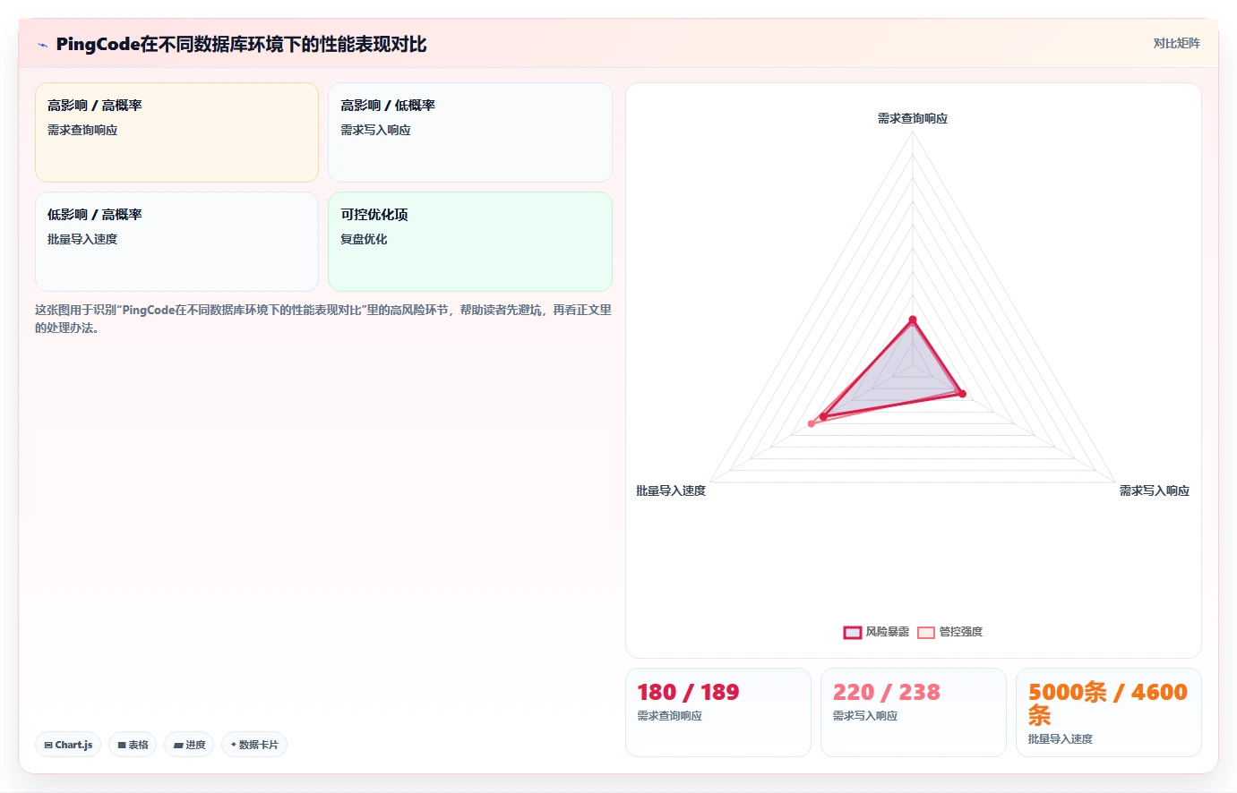Click the 批量导入速度 radar axis label
Screen dimensions: 1237x793
point(671,490)
